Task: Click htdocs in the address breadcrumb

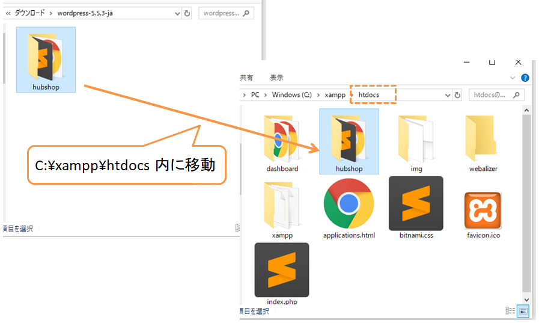Action: [x=368, y=95]
